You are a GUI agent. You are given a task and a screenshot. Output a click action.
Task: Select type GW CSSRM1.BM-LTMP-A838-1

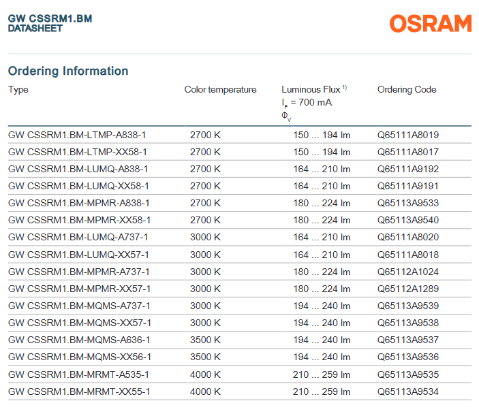coord(77,135)
